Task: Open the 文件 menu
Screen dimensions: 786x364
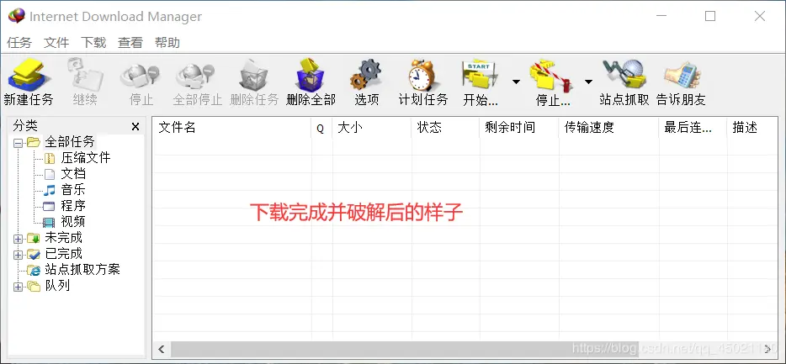Action: point(56,43)
